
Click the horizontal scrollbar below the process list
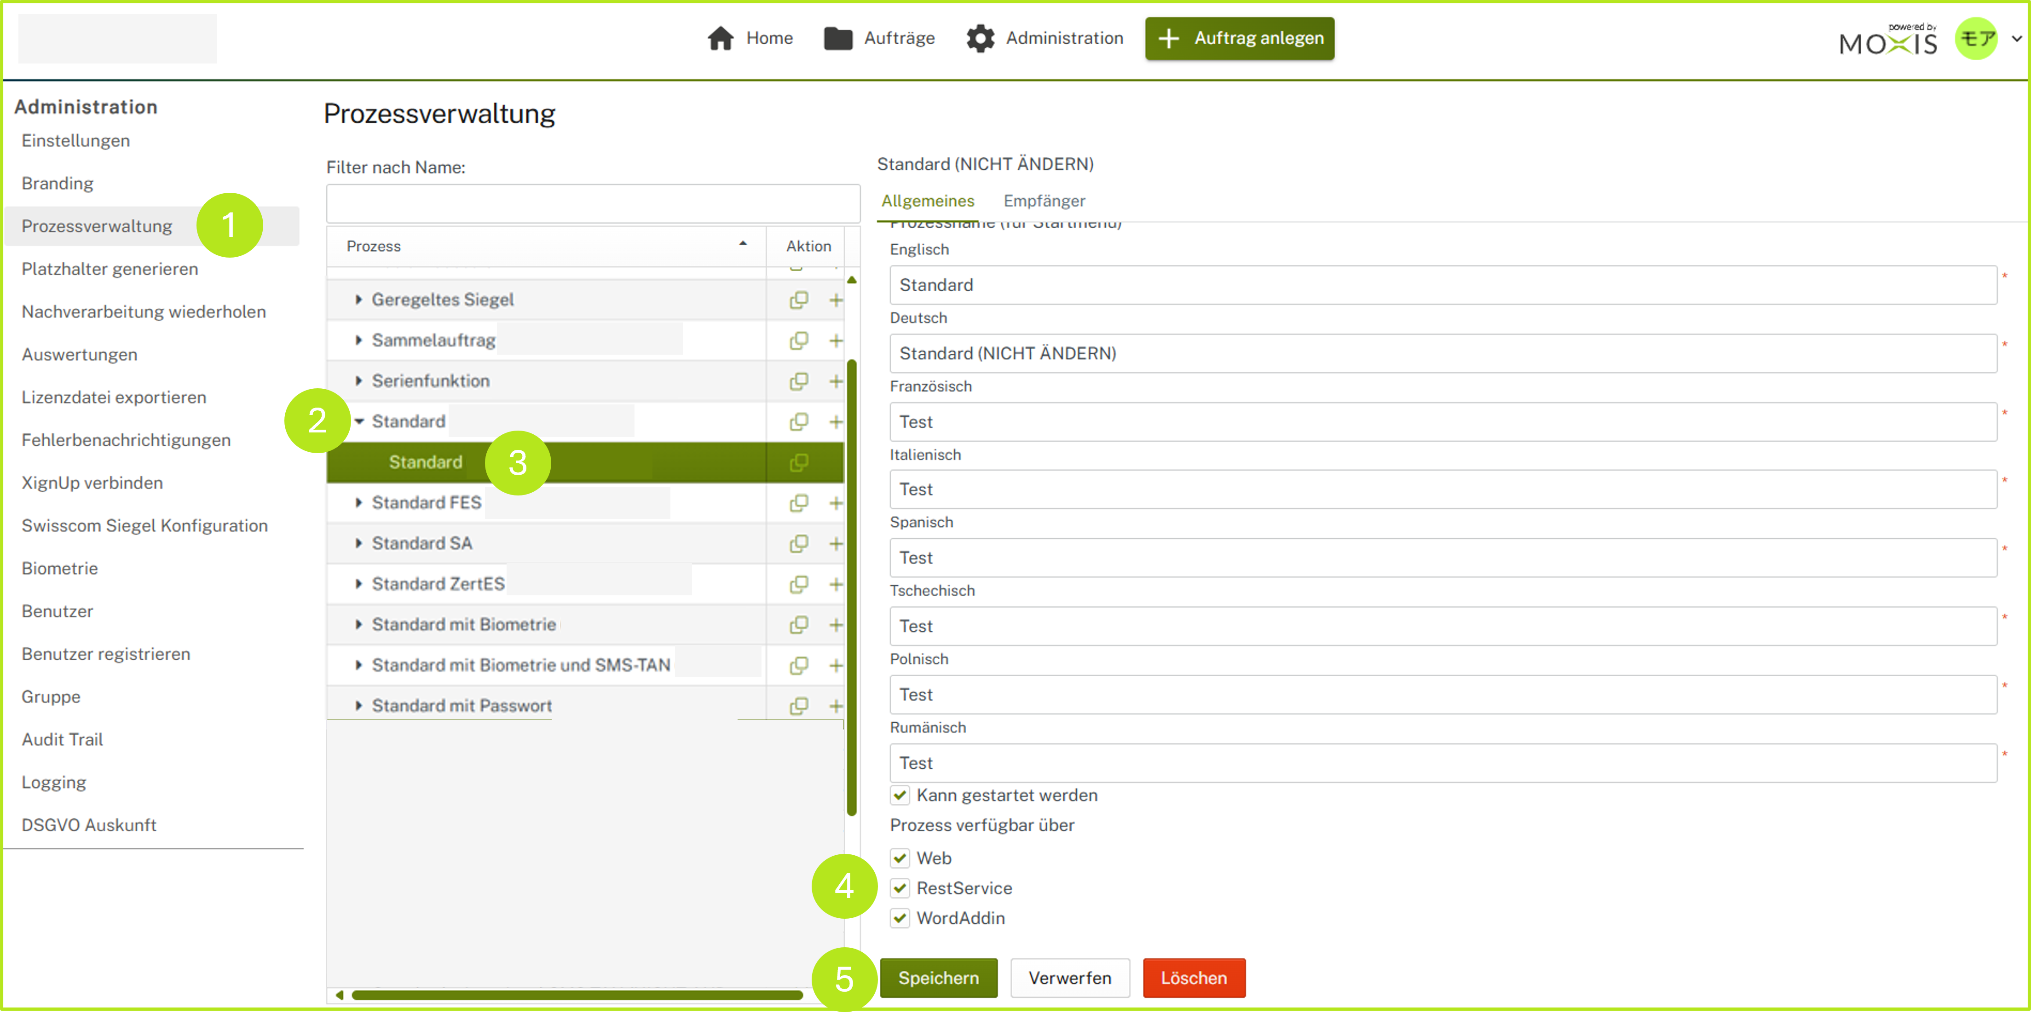click(577, 995)
